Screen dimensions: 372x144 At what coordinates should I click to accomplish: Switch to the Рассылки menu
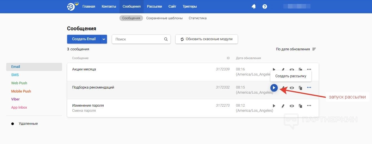[154, 7]
